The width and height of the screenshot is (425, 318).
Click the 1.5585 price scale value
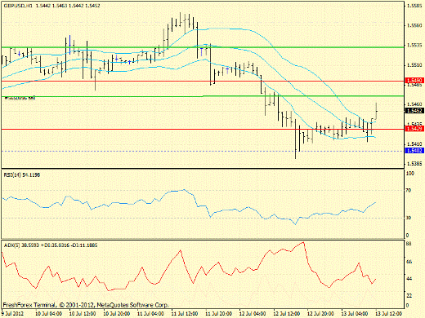click(x=414, y=6)
